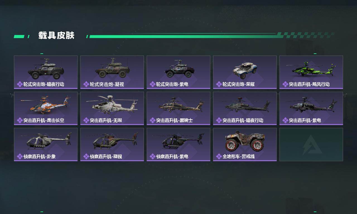Select the 侦察直升机-卦象 scout helicopter
The image size is (357, 214).
tap(46, 145)
